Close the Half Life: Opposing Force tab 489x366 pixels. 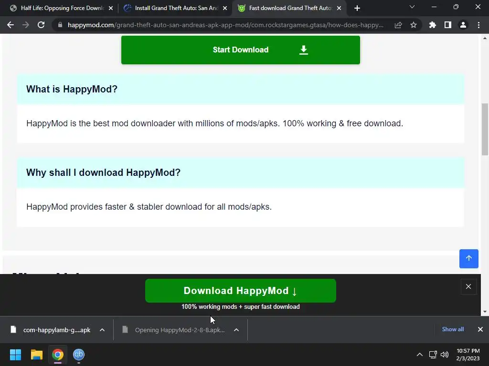(111, 9)
